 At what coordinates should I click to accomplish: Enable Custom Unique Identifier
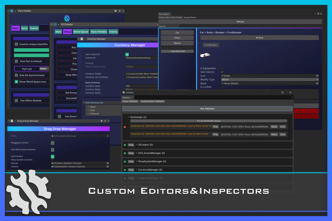(17, 44)
